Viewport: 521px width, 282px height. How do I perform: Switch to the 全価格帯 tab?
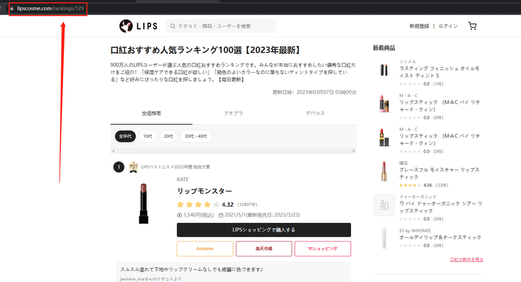pos(152,113)
